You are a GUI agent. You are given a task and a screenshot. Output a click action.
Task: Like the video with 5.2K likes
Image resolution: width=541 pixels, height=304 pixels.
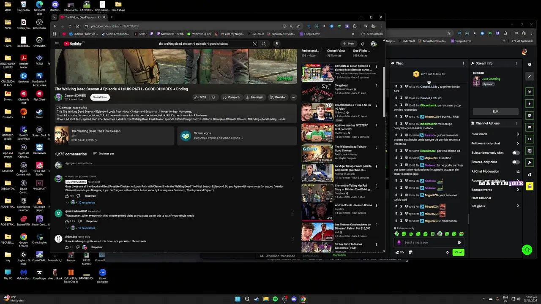point(201,97)
